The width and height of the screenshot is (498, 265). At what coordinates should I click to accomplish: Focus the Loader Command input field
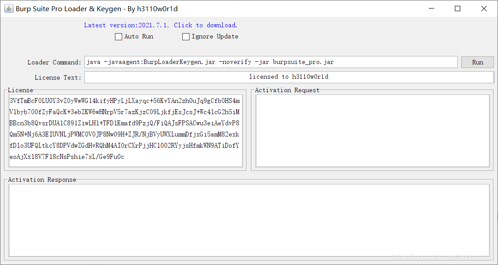click(271, 62)
